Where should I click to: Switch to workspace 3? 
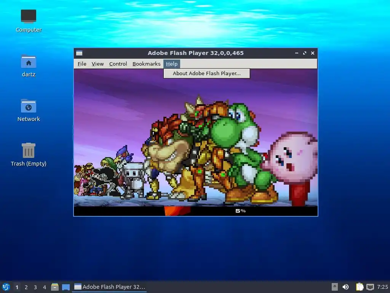[x=35, y=287]
